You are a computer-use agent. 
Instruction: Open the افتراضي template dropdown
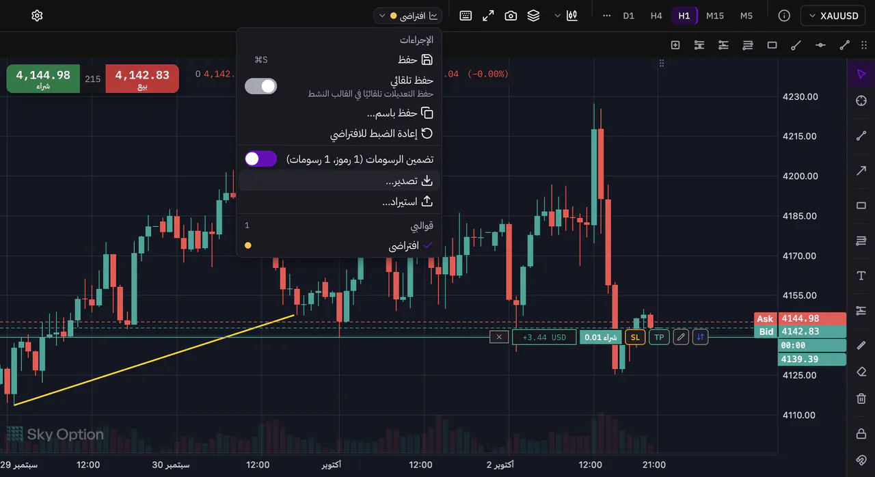coord(408,16)
